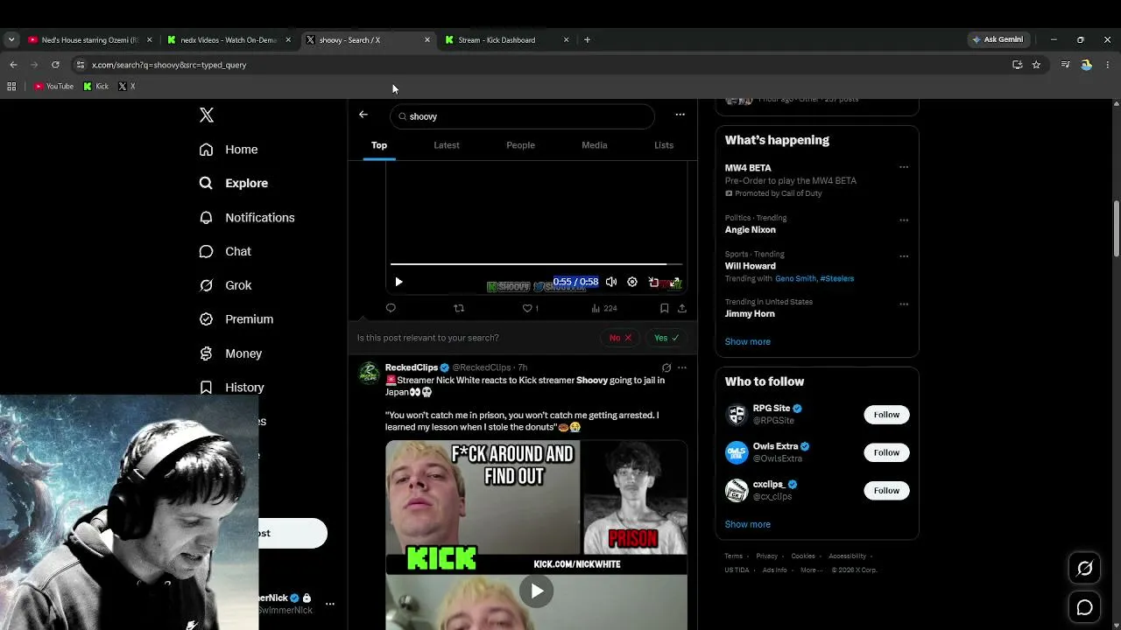Screen dimensions: 1121x630
Task: Open a new browser tab
Action: (x=587, y=39)
